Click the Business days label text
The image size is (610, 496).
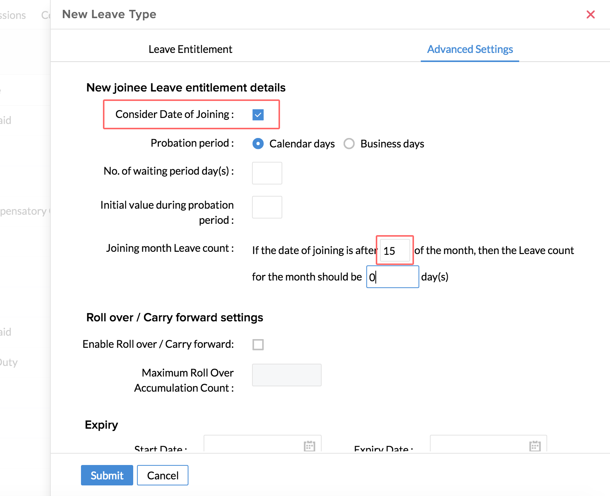392,144
